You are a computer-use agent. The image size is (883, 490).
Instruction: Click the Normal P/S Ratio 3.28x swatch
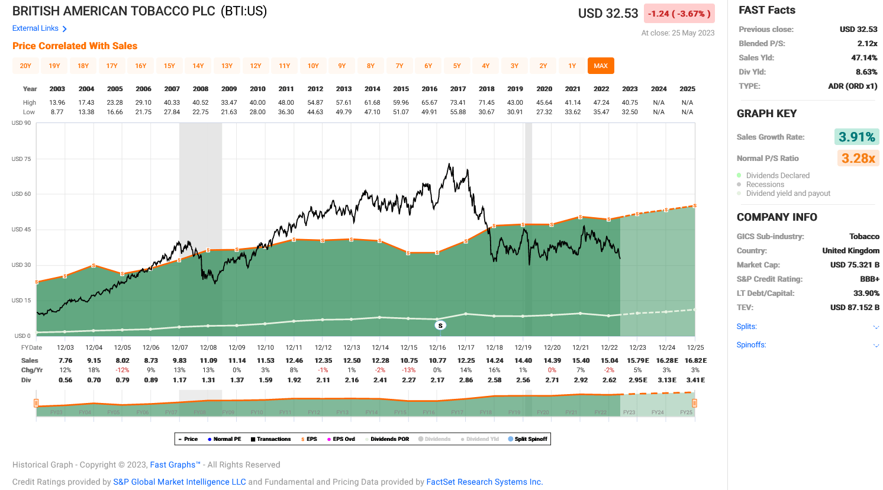point(858,158)
